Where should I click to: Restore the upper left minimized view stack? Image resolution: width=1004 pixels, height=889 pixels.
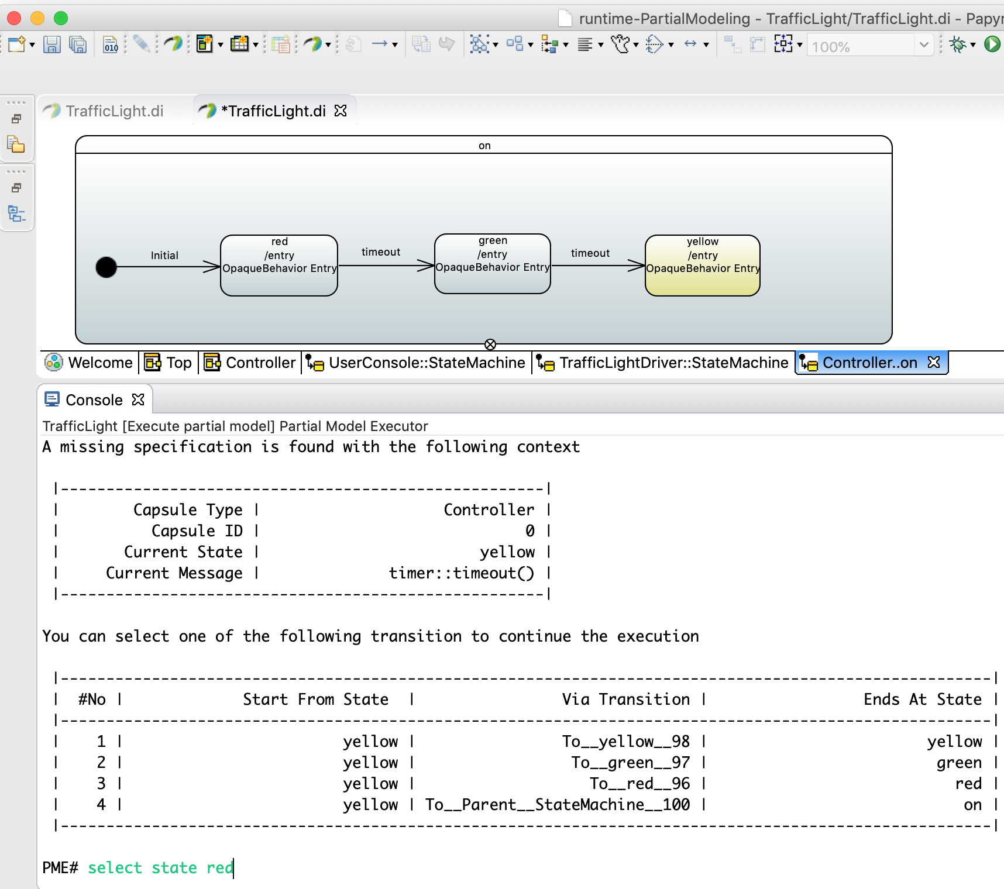[16, 119]
